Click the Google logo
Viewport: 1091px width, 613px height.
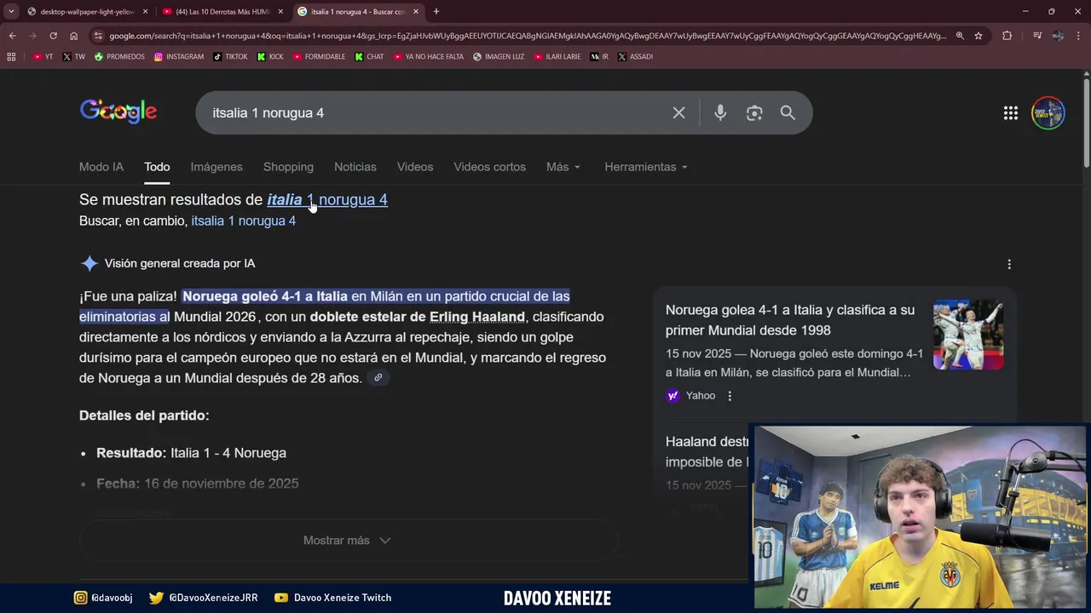click(118, 112)
